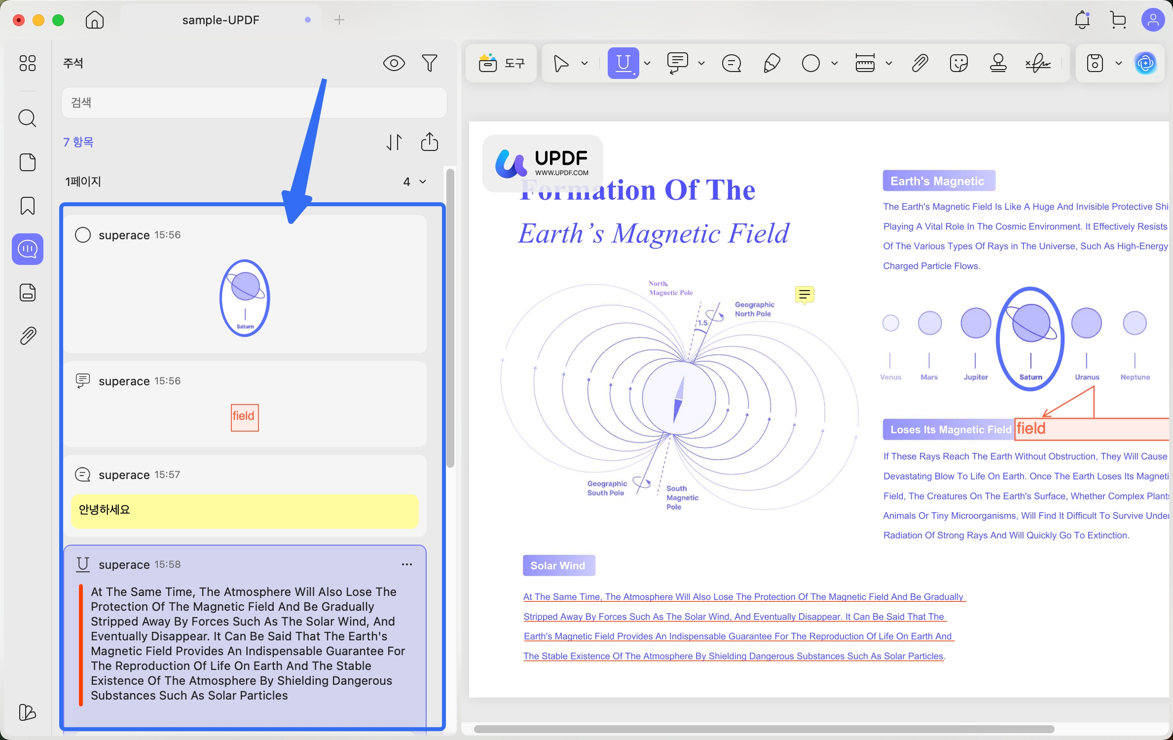Open the bookmarks sidebar panel
Screen dimensions: 1173x740
[x=28, y=206]
